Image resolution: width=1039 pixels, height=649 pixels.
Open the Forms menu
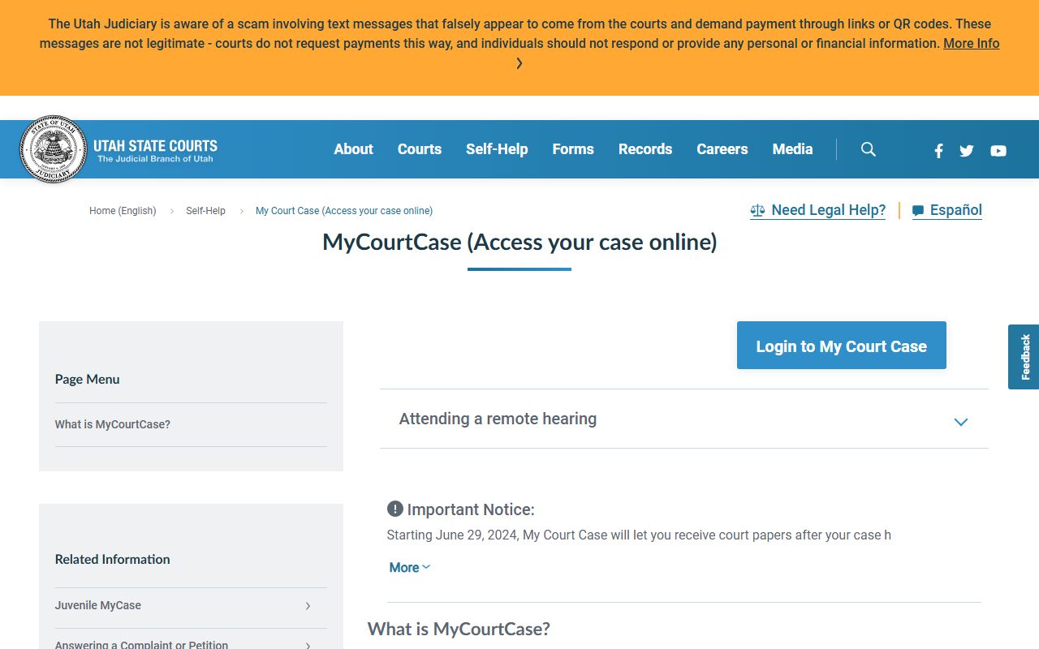[x=573, y=149]
